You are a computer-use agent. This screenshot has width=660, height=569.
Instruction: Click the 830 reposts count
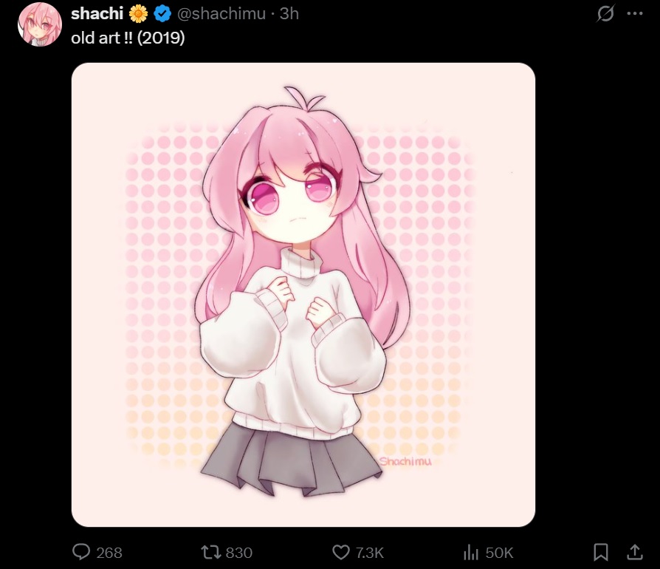click(238, 553)
